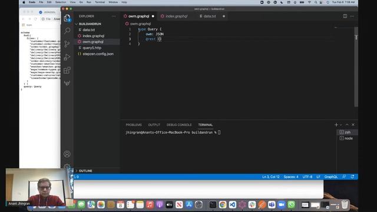Screen dimensions: 377x212
Task: Open owm.graphql in the explorer
Action: click(x=93, y=42)
